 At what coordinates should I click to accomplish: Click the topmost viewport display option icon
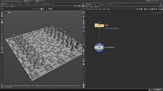coord(84,12)
